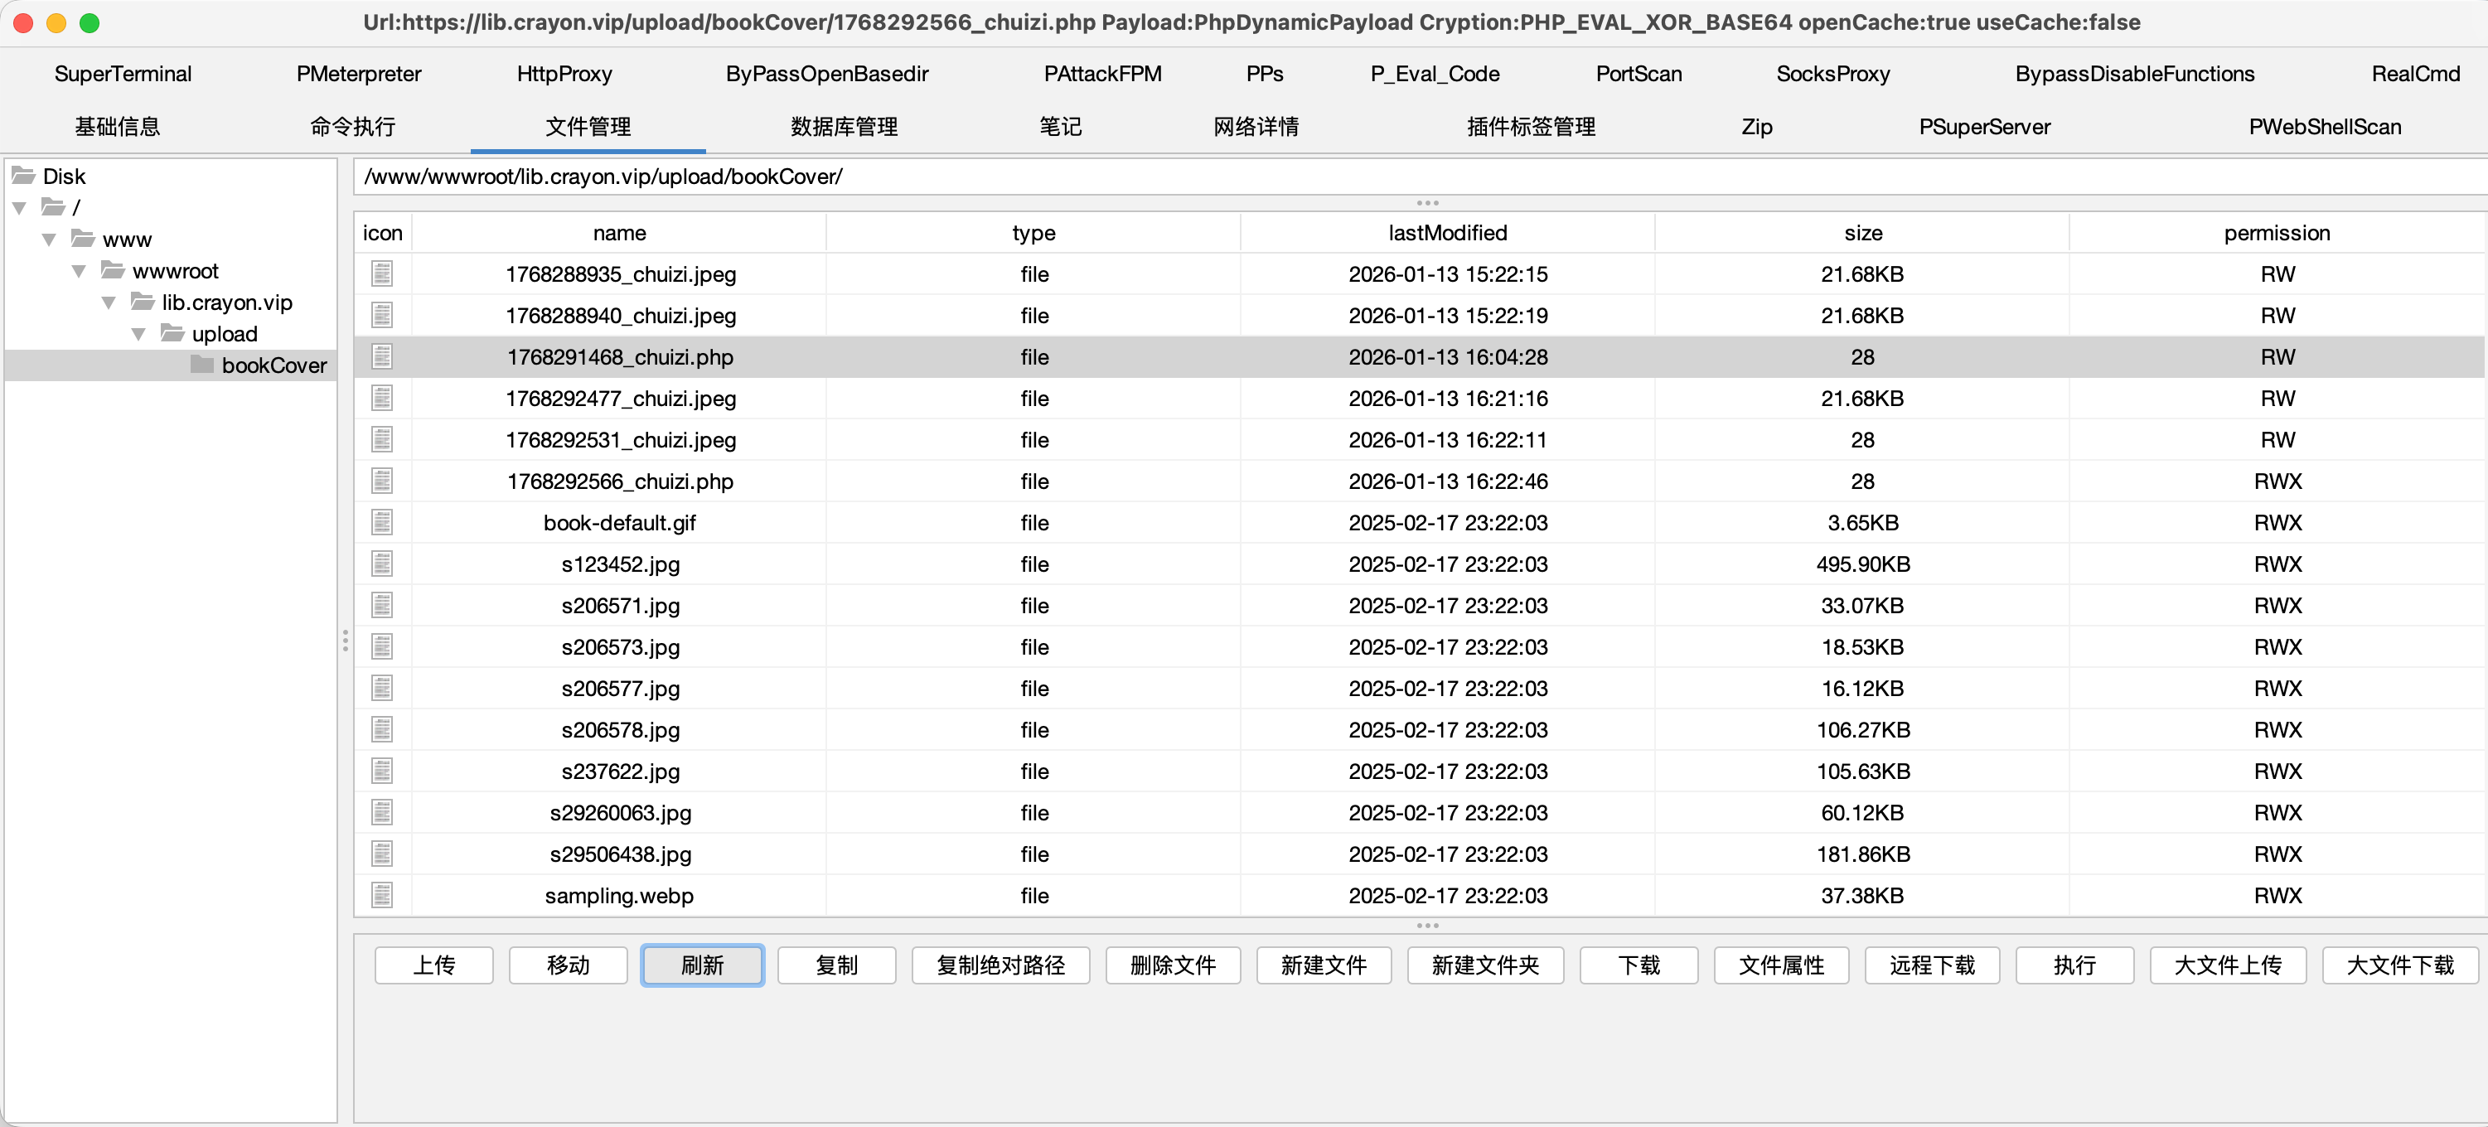2488x1127 pixels.
Task: Collapse the upload folder arrow
Action: coord(139,334)
